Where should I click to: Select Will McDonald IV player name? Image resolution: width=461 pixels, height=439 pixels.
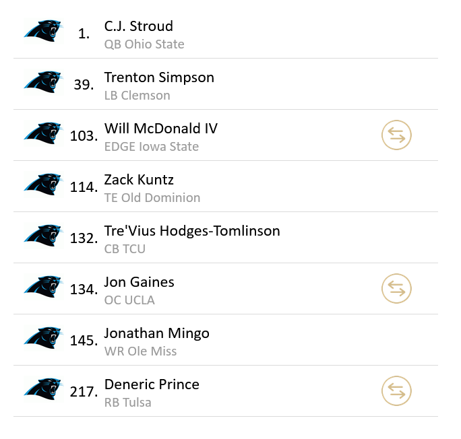pyautogui.click(x=161, y=129)
